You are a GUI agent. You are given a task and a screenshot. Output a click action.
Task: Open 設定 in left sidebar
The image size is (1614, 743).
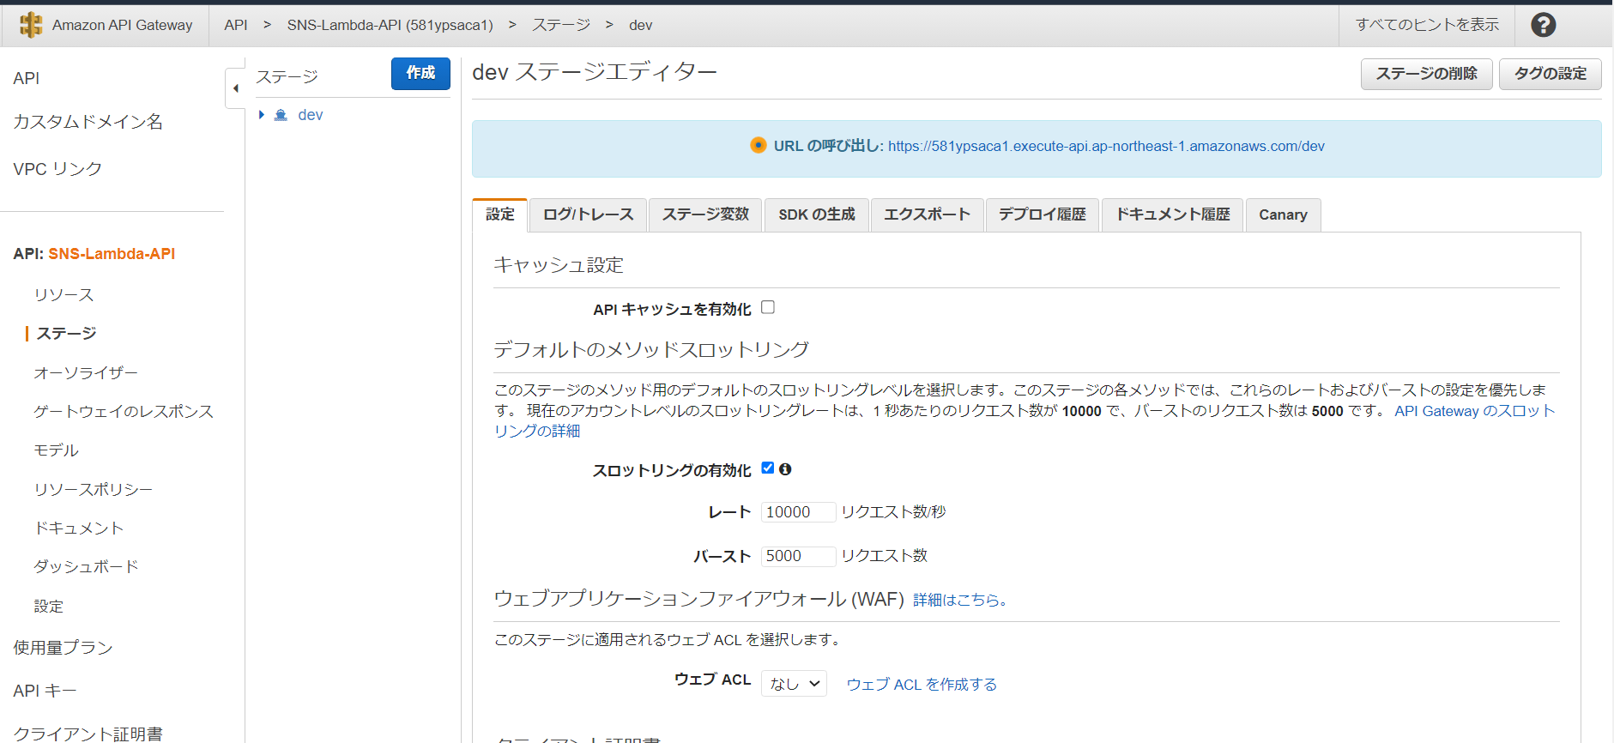[x=49, y=606]
